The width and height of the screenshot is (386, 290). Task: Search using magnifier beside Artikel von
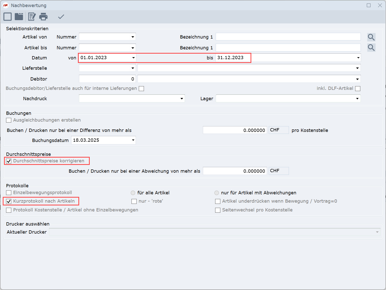click(371, 37)
